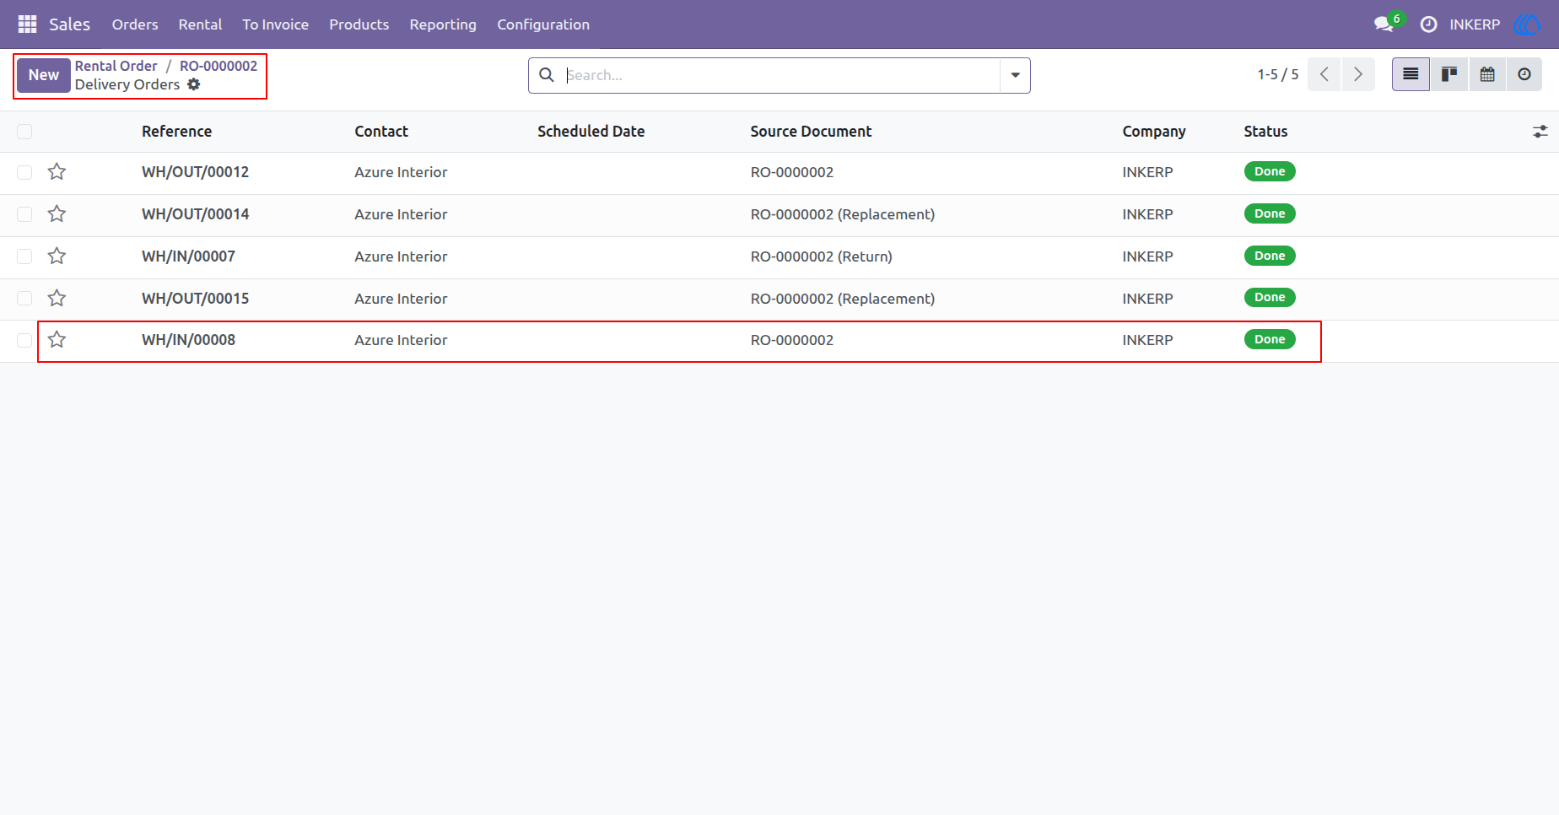Open optional columns adjust settings

pyautogui.click(x=1540, y=132)
